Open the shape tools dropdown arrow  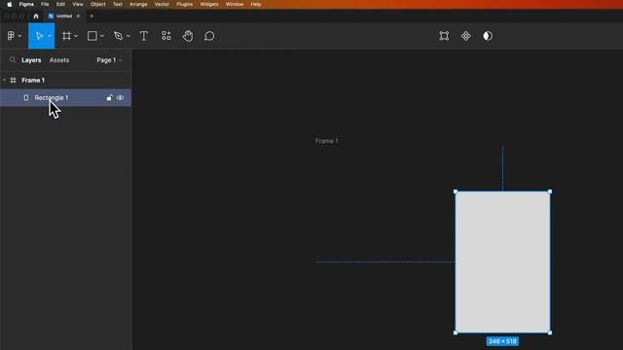(x=102, y=36)
